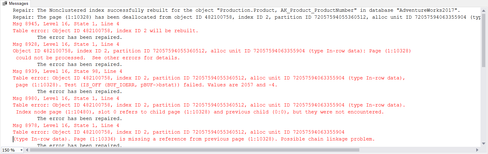
Task: Click the 'Msg 8980, Level 16' error line
Action: click(x=66, y=98)
